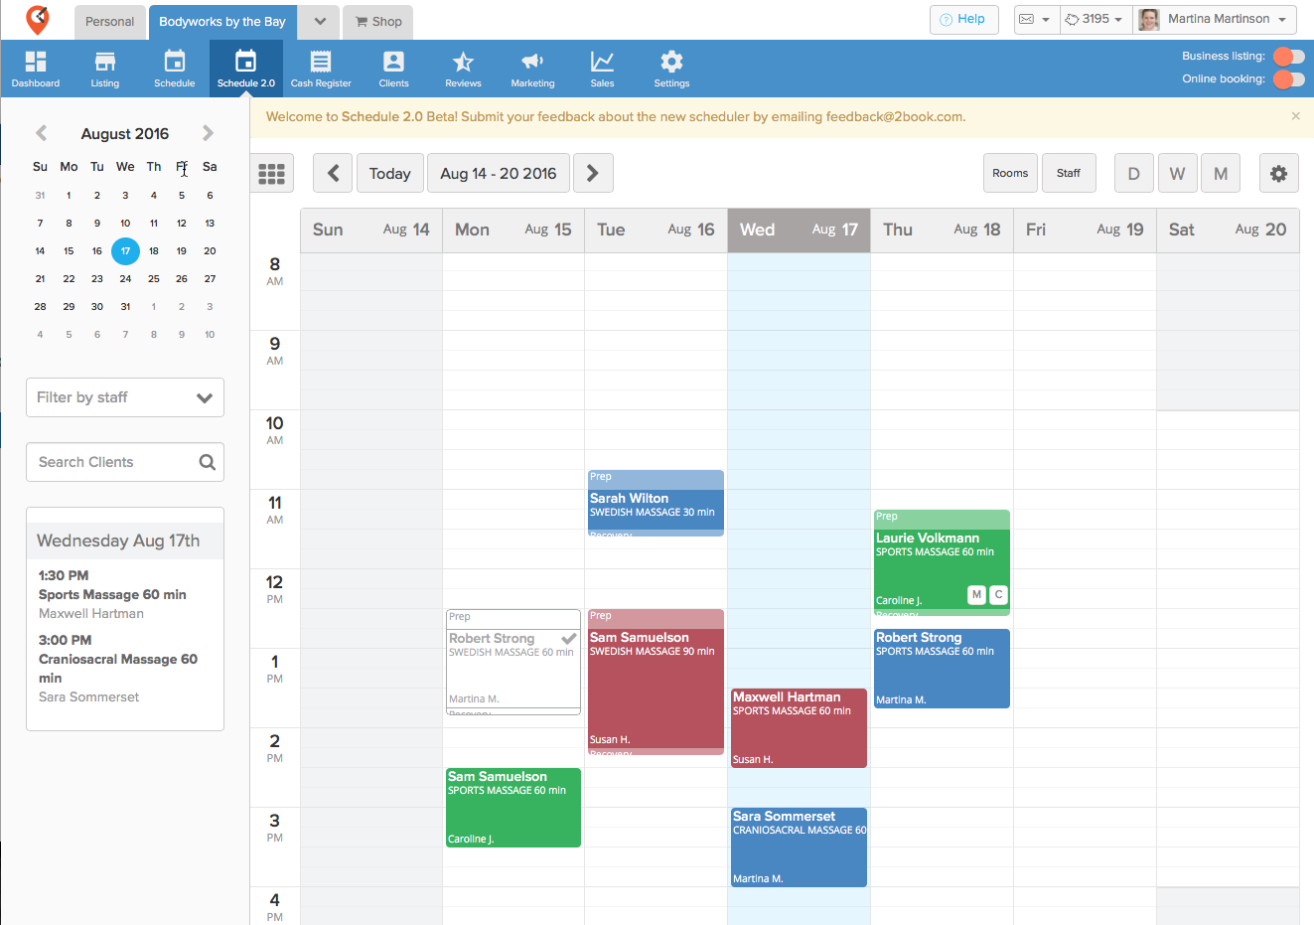
Task: Go to next week with right arrow
Action: pos(593,174)
